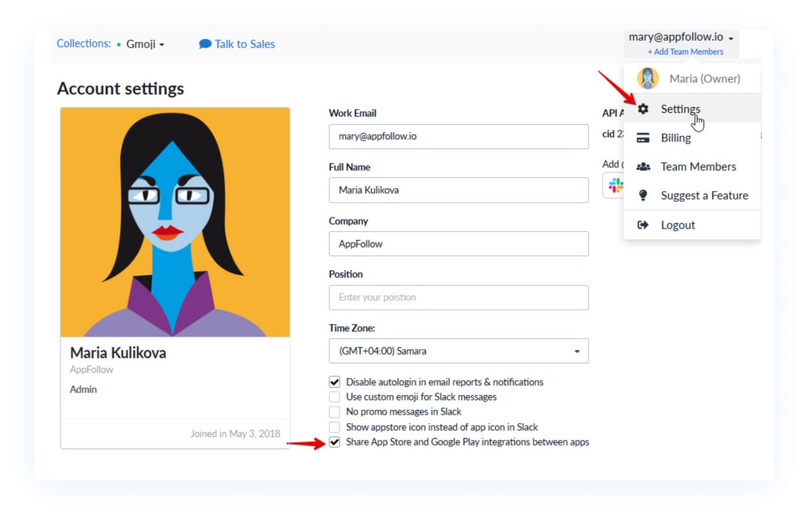
Task: Click the Talk to Sales chat bubble icon
Action: click(204, 44)
